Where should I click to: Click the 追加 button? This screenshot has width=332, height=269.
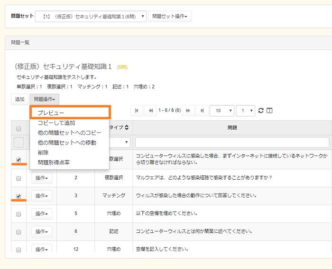click(19, 99)
